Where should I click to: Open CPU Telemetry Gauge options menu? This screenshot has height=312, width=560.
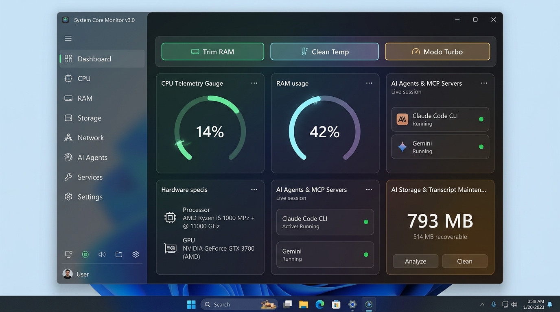coord(254,83)
